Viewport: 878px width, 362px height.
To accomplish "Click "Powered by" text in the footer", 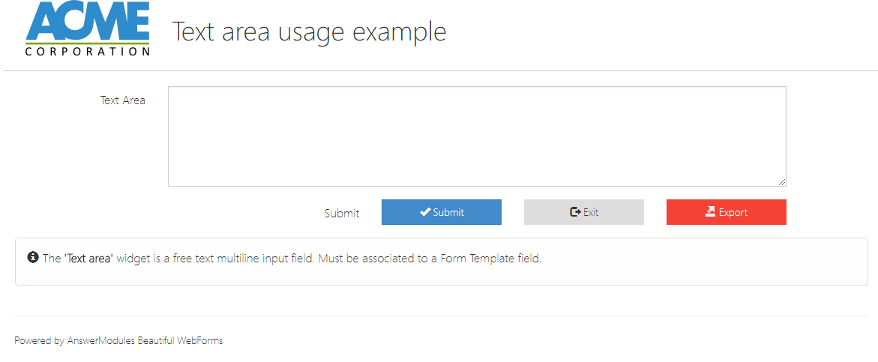I will pos(39,340).
